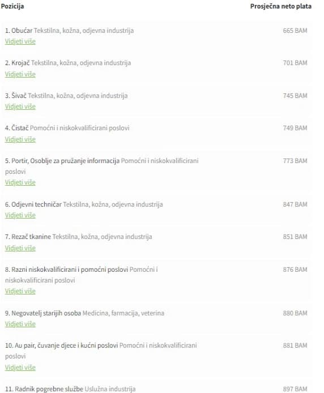This screenshot has height=393, width=324.
Task: Open "Vidjeti više" link under Šivač
Action: [x=20, y=106]
